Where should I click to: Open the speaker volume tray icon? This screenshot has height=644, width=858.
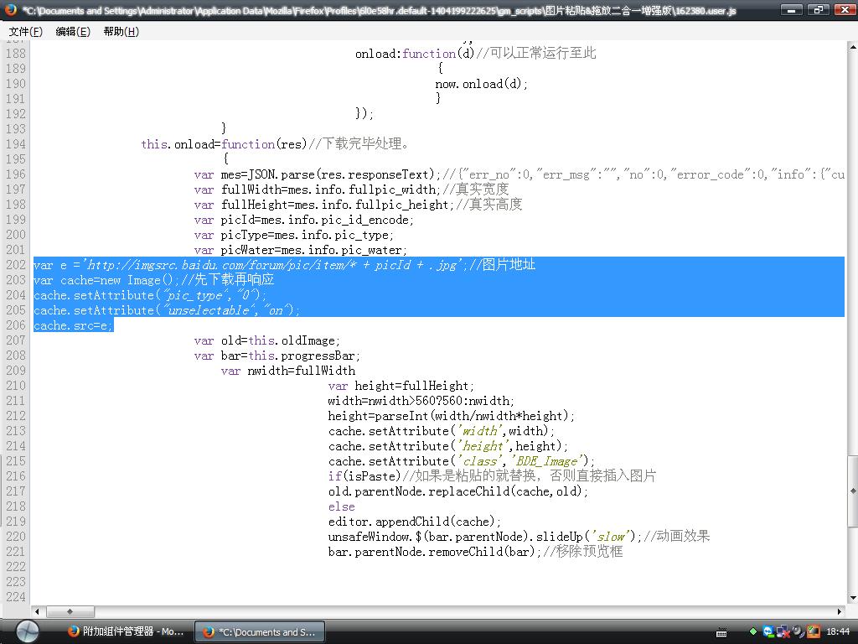[799, 632]
